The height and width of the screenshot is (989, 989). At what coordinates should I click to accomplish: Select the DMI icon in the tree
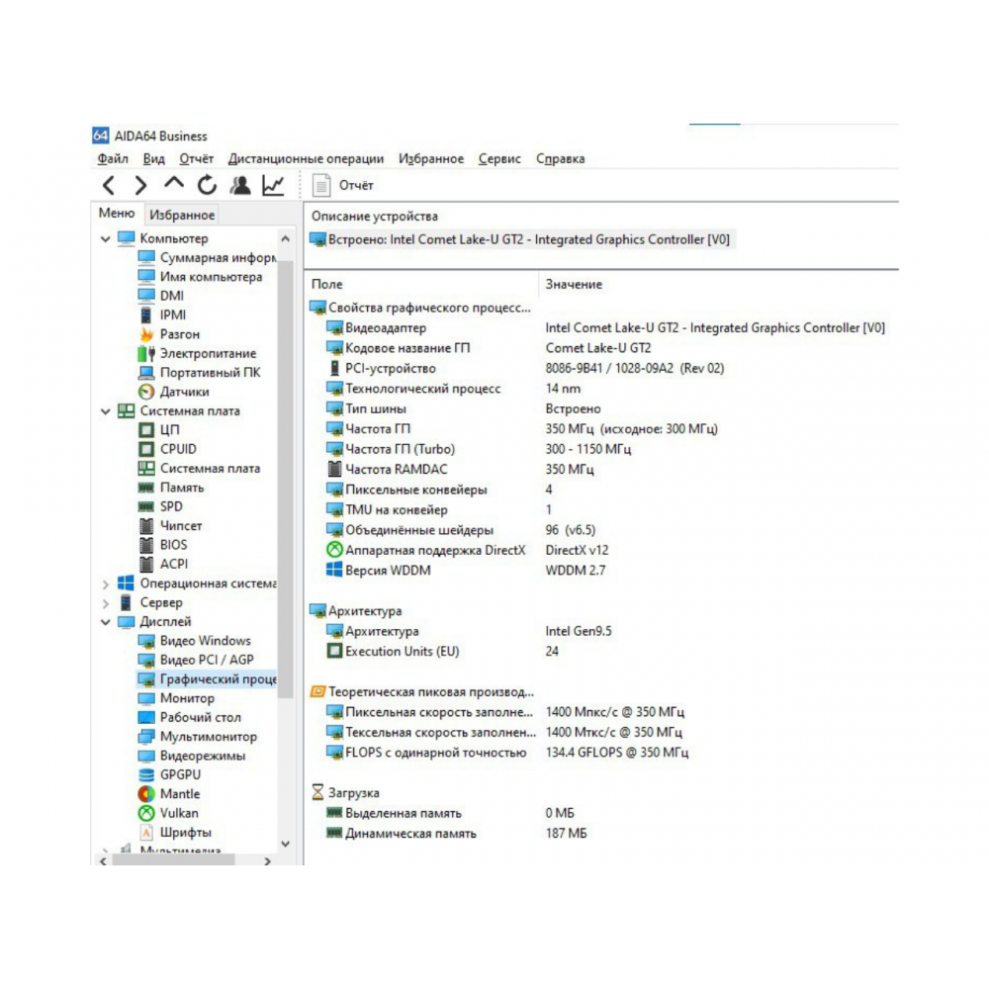[146, 296]
